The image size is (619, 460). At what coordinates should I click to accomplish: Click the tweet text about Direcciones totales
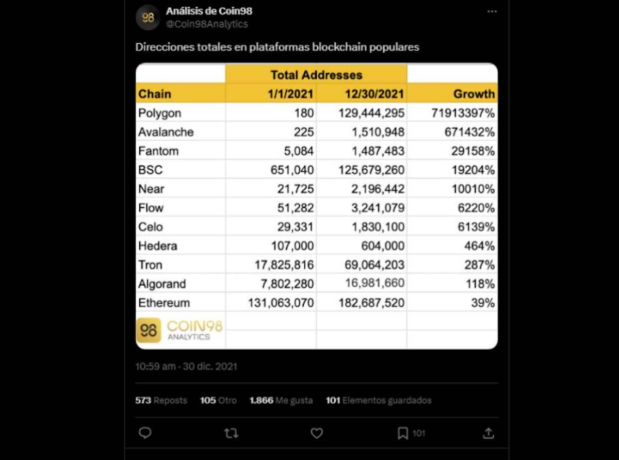click(277, 47)
